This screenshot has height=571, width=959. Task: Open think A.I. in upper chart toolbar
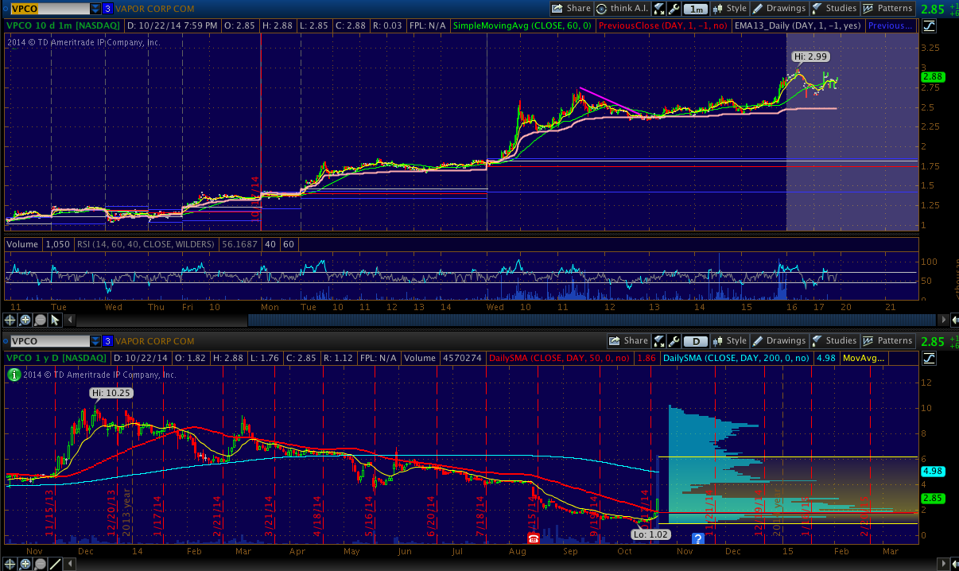pos(623,8)
